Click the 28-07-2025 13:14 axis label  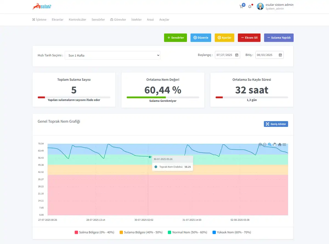96,220
